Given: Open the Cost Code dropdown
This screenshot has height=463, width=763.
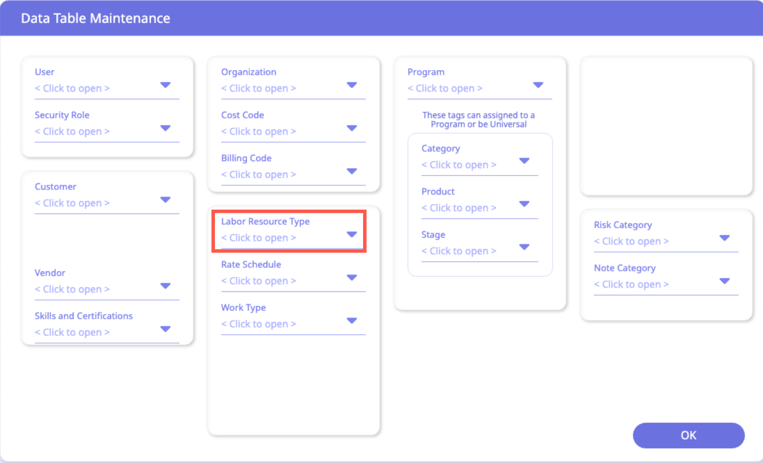Looking at the screenshot, I should (352, 128).
